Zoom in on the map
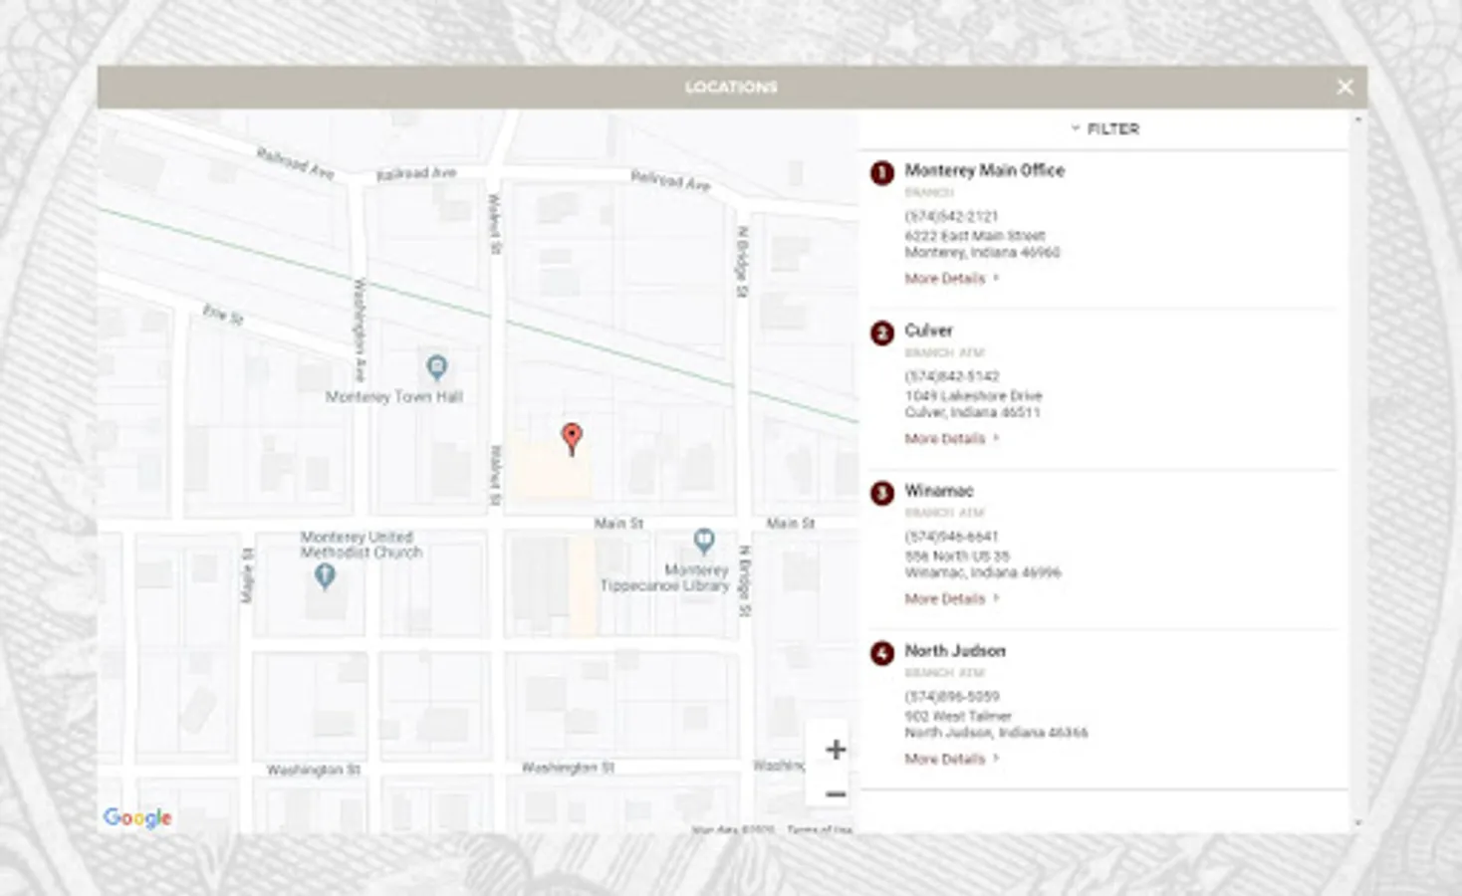The height and width of the screenshot is (896, 1462). click(836, 750)
